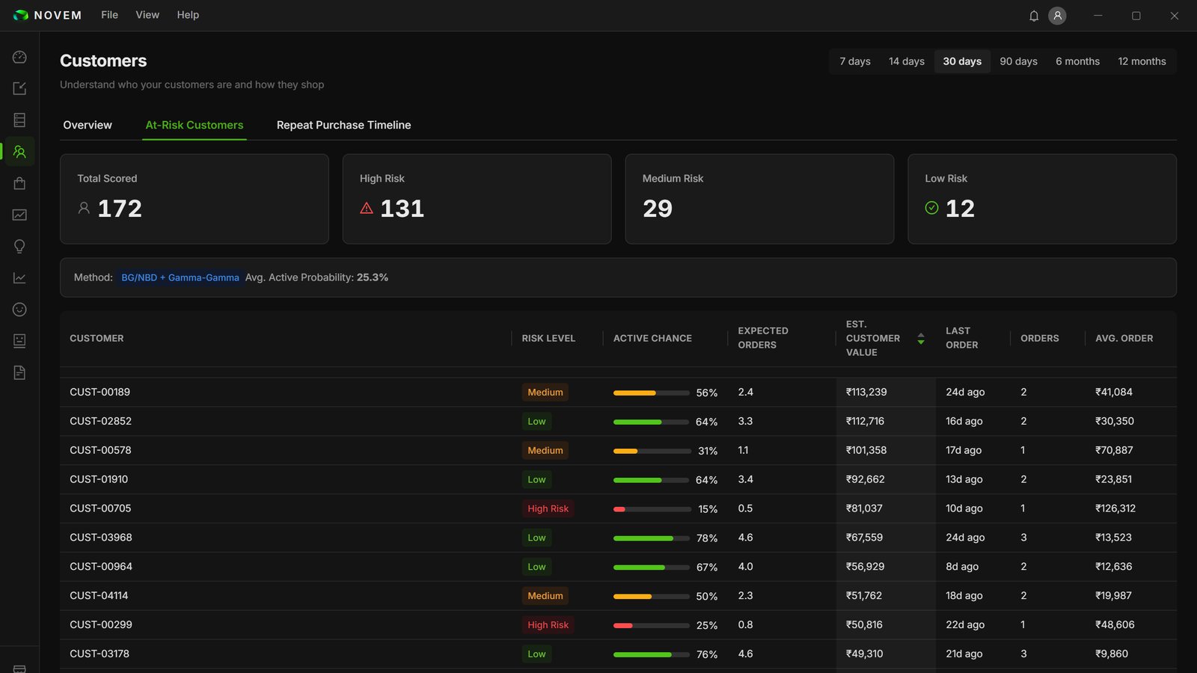This screenshot has width=1197, height=673.
Task: Select the 30 days range
Action: point(962,61)
